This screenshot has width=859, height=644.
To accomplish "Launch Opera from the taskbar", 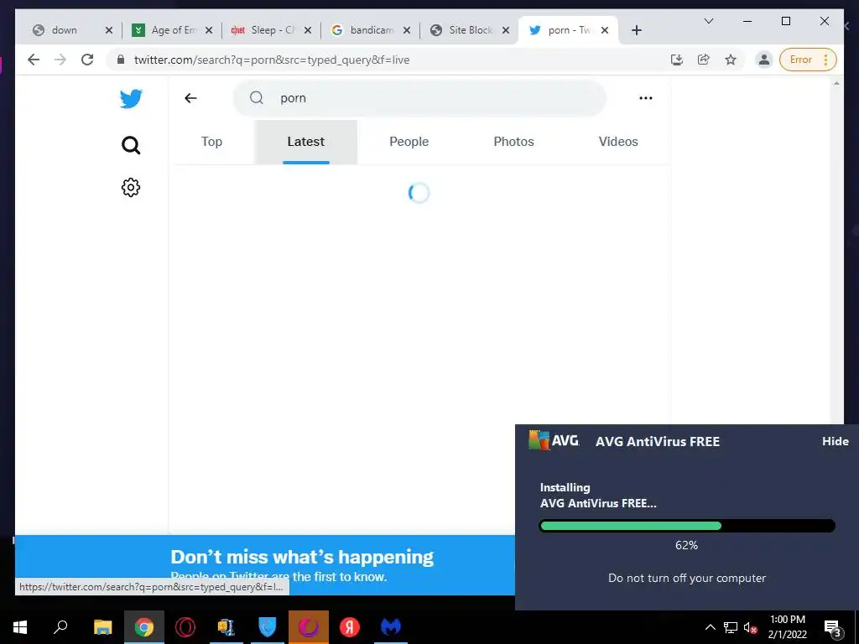I will pos(185,627).
